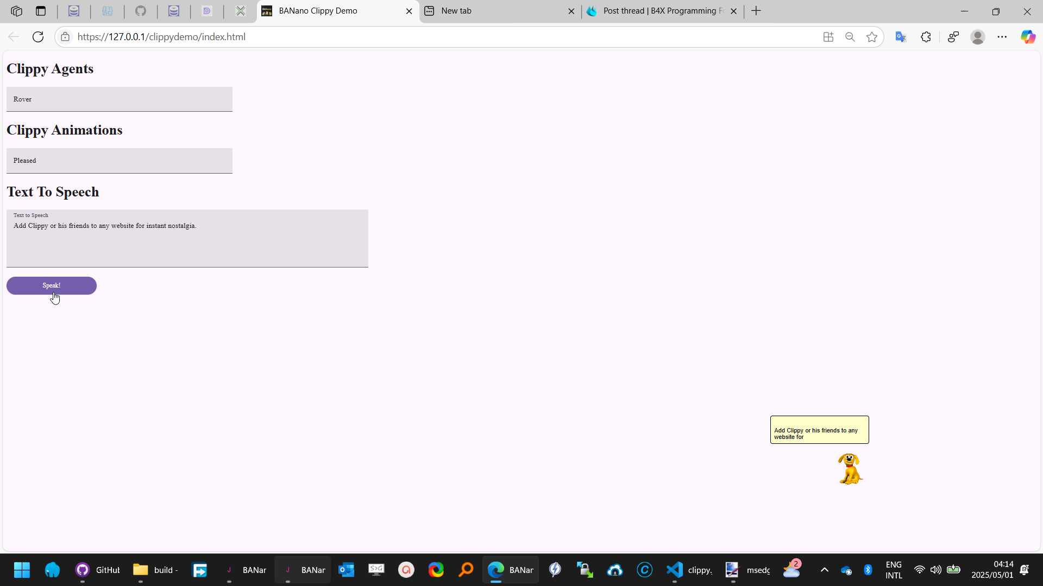Open the volume control in the system tray
This screenshot has height=586, width=1043.
[935, 570]
